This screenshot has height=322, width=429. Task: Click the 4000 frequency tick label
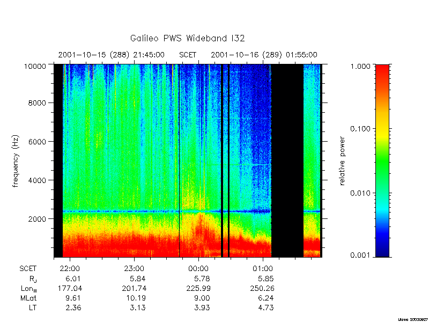pos(38,180)
